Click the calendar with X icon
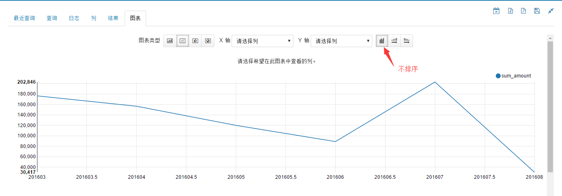The height and width of the screenshot is (196, 562). 496,11
